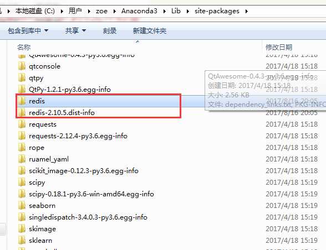Navigate to Lib breadcrumb

[x=176, y=11]
